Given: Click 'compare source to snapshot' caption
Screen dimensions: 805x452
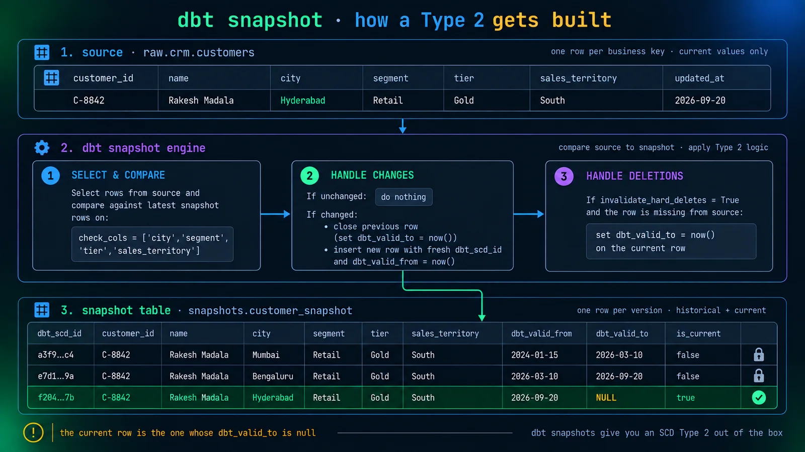Looking at the screenshot, I should (x=616, y=147).
